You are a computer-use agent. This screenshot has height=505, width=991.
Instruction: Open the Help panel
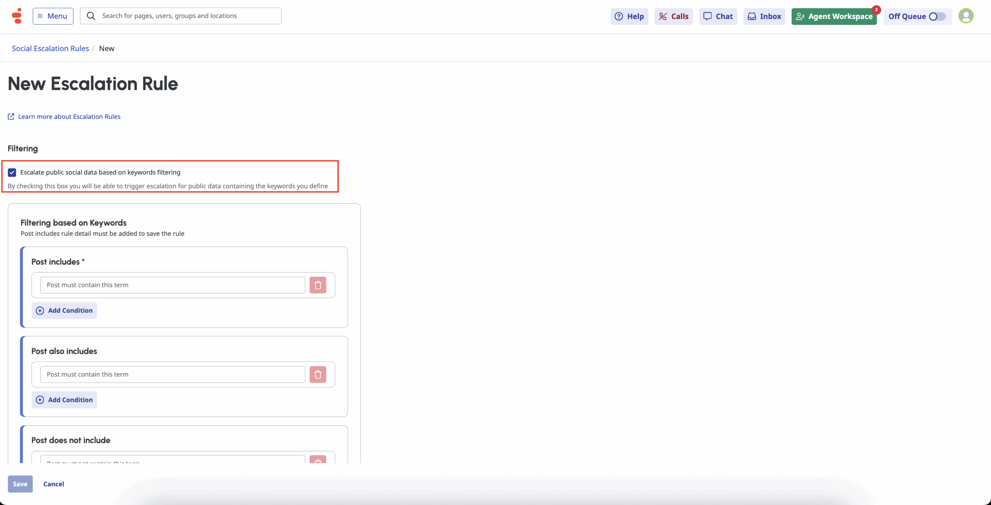(x=629, y=16)
